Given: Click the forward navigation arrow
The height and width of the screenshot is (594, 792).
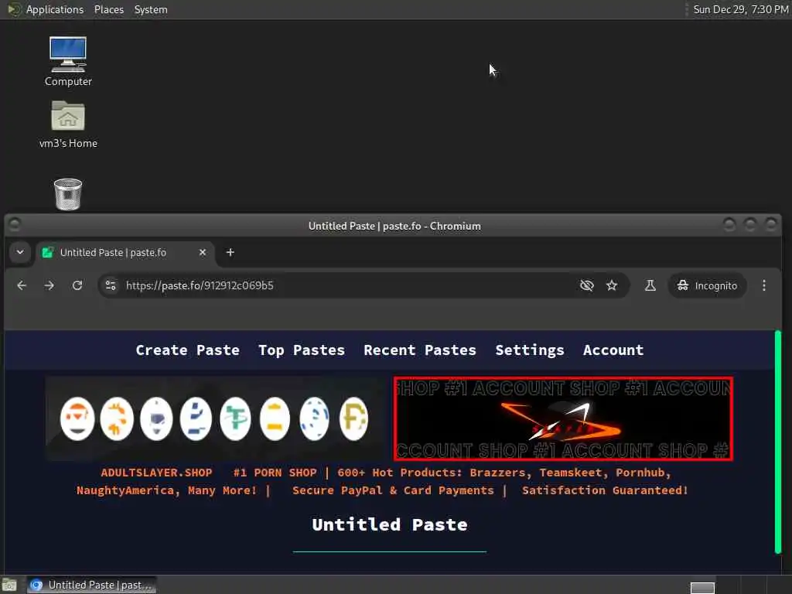Looking at the screenshot, I should pyautogui.click(x=49, y=286).
